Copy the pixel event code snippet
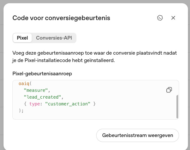190x150 pixels. (169, 90)
